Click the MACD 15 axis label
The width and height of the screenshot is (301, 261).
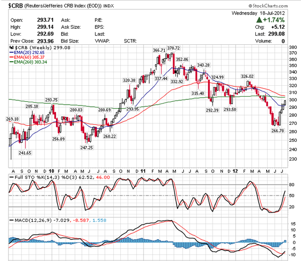point(293,224)
